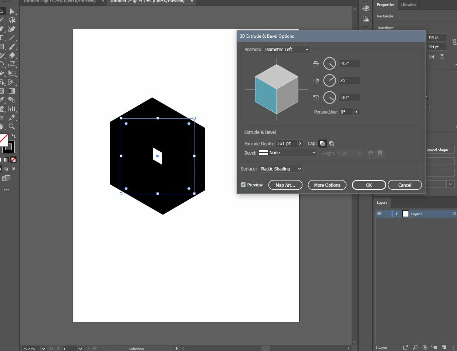Select the Paintbrush tool

click(x=12, y=47)
